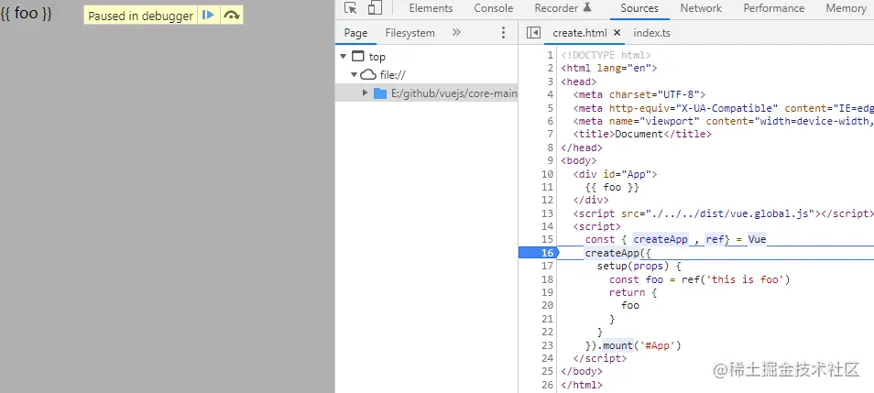The height and width of the screenshot is (393, 874).
Task: Close the create.html file tab
Action: [617, 33]
